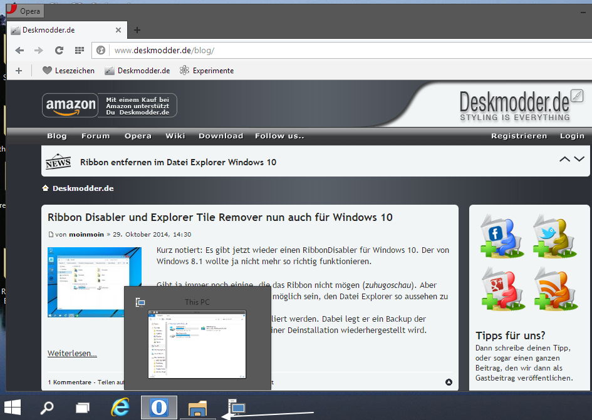Image resolution: width=592 pixels, height=420 pixels.
Task: Open the Forum navigation item
Action: [x=95, y=136]
